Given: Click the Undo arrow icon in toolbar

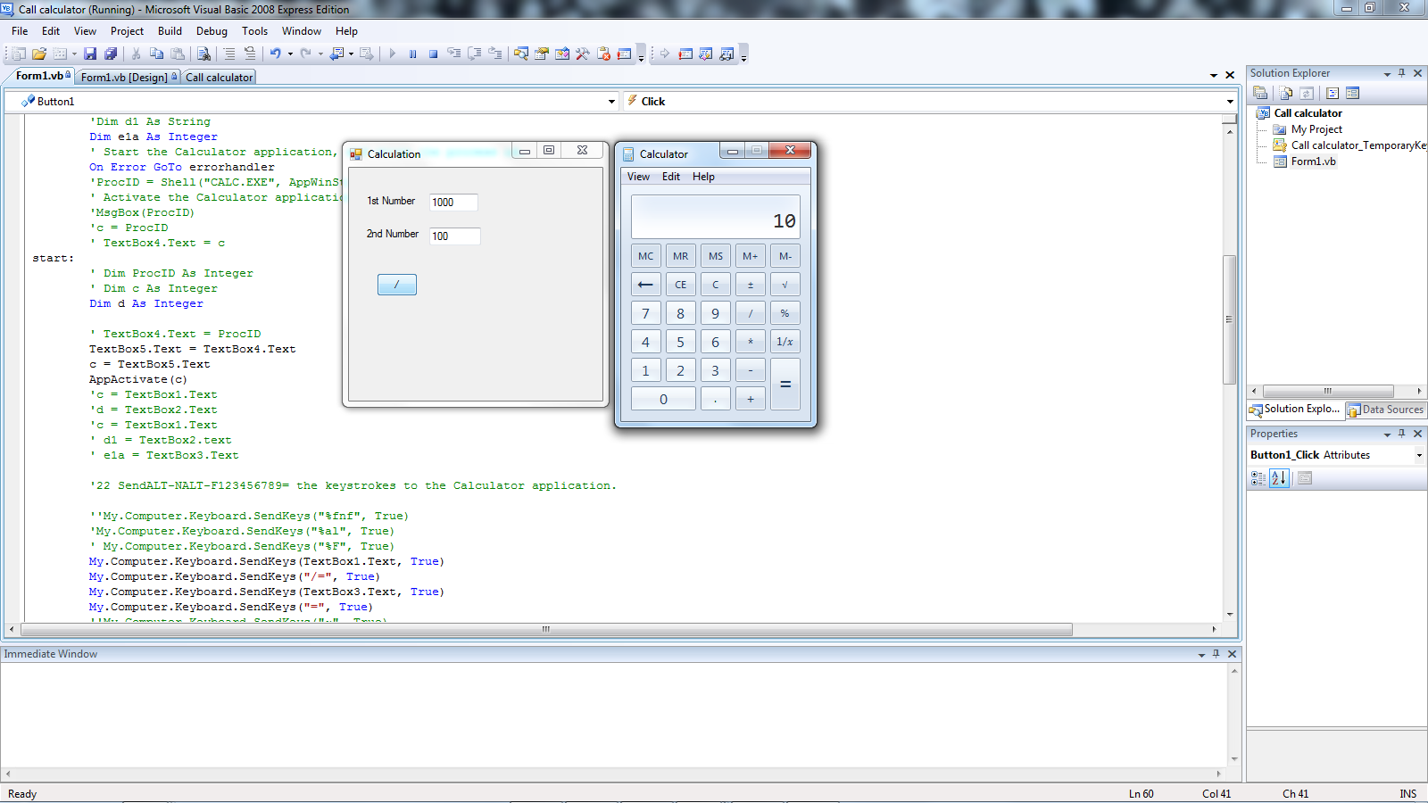Looking at the screenshot, I should coord(276,54).
